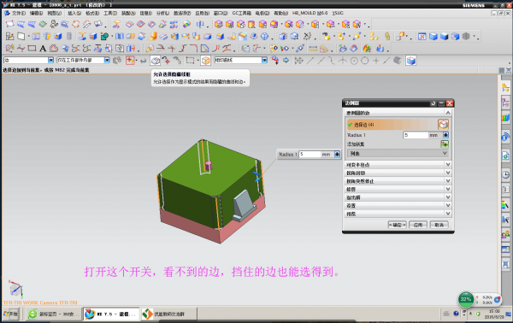
Task: Click the triangle measure angle icon
Action: coord(324,49)
